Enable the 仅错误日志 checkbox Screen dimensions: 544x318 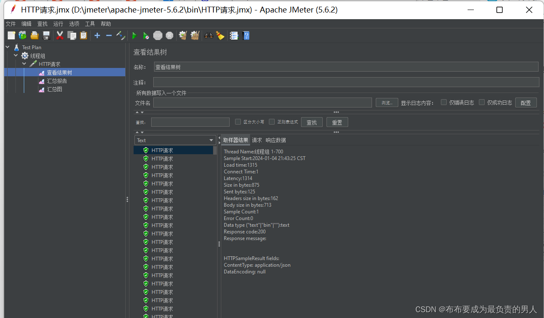444,102
